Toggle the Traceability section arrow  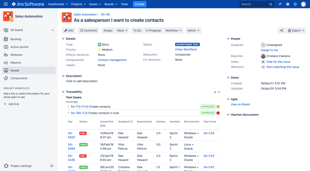point(63,92)
